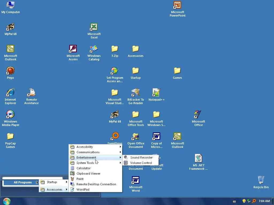Click the Start orb button
274x205 pixels.
(7, 201)
